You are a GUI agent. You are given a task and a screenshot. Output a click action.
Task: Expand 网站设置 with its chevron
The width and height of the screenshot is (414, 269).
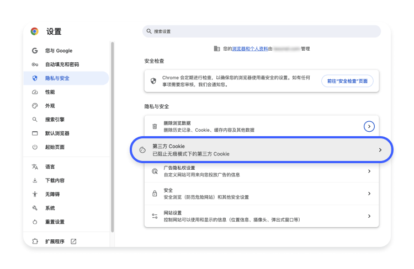tap(369, 216)
